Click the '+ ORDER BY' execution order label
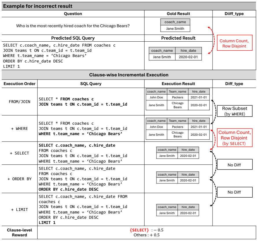 pyautogui.click(x=20, y=179)
